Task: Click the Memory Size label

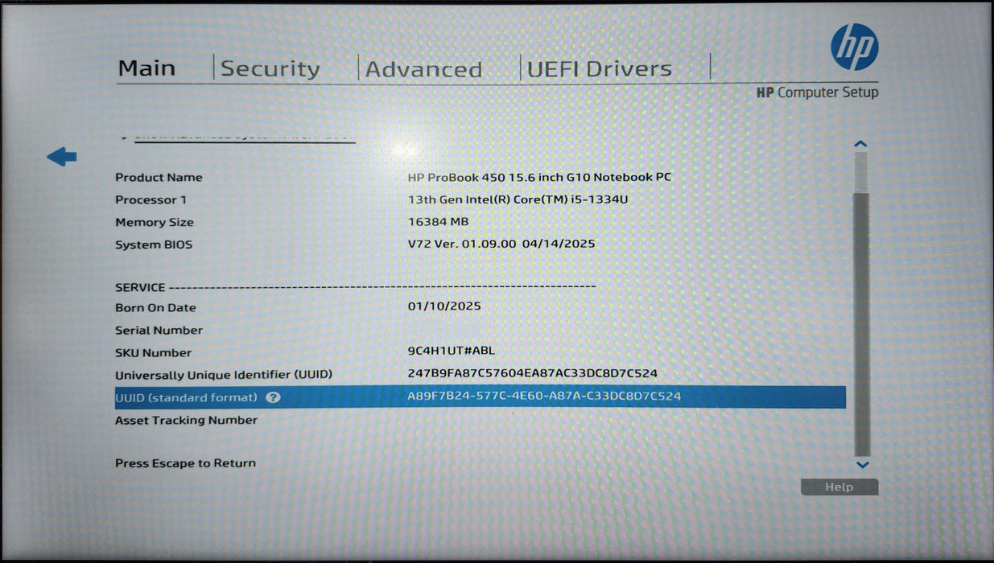Action: (x=155, y=223)
